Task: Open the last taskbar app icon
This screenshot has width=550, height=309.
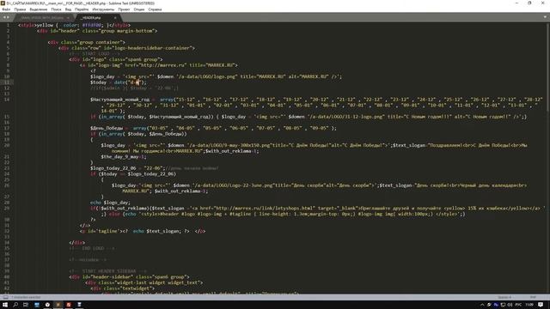Action: (79, 305)
